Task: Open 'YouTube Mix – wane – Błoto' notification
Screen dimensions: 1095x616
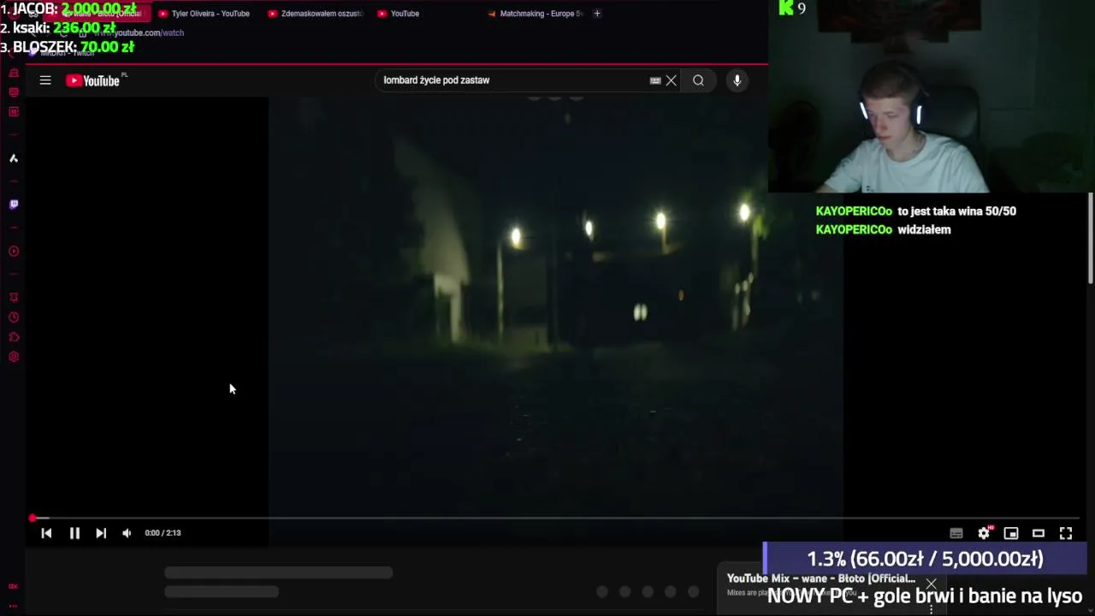Action: (x=821, y=579)
